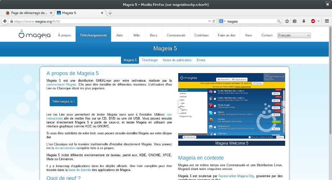Click the Mageia logo in the header

[x=35, y=34]
